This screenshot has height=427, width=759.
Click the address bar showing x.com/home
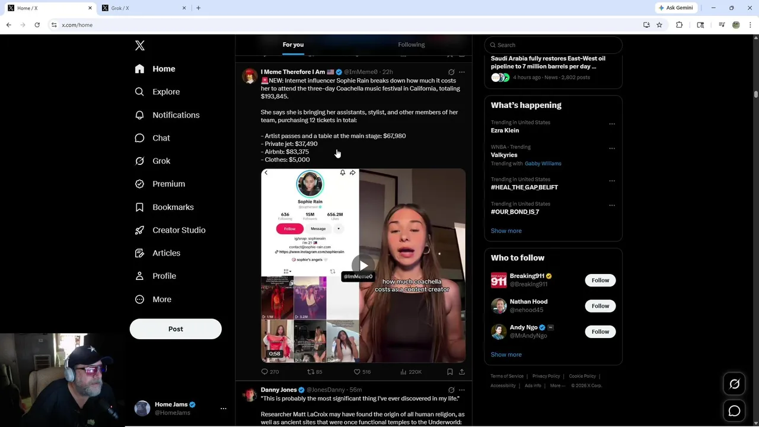pos(344,25)
